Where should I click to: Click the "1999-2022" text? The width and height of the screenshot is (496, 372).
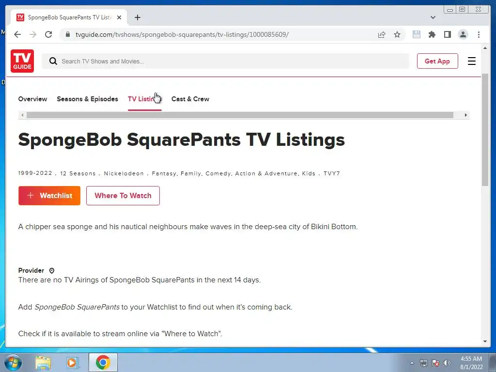click(x=35, y=173)
